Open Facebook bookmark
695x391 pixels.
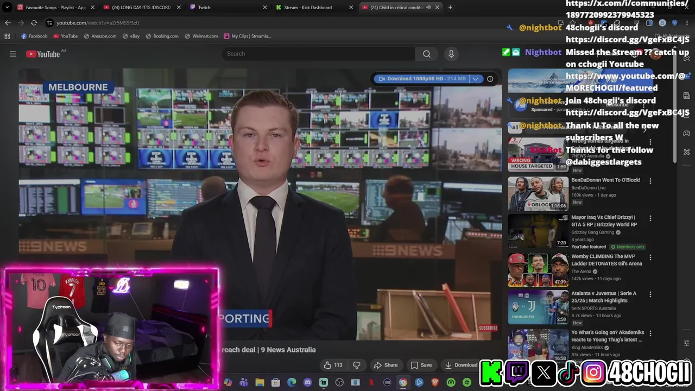pyautogui.click(x=34, y=36)
